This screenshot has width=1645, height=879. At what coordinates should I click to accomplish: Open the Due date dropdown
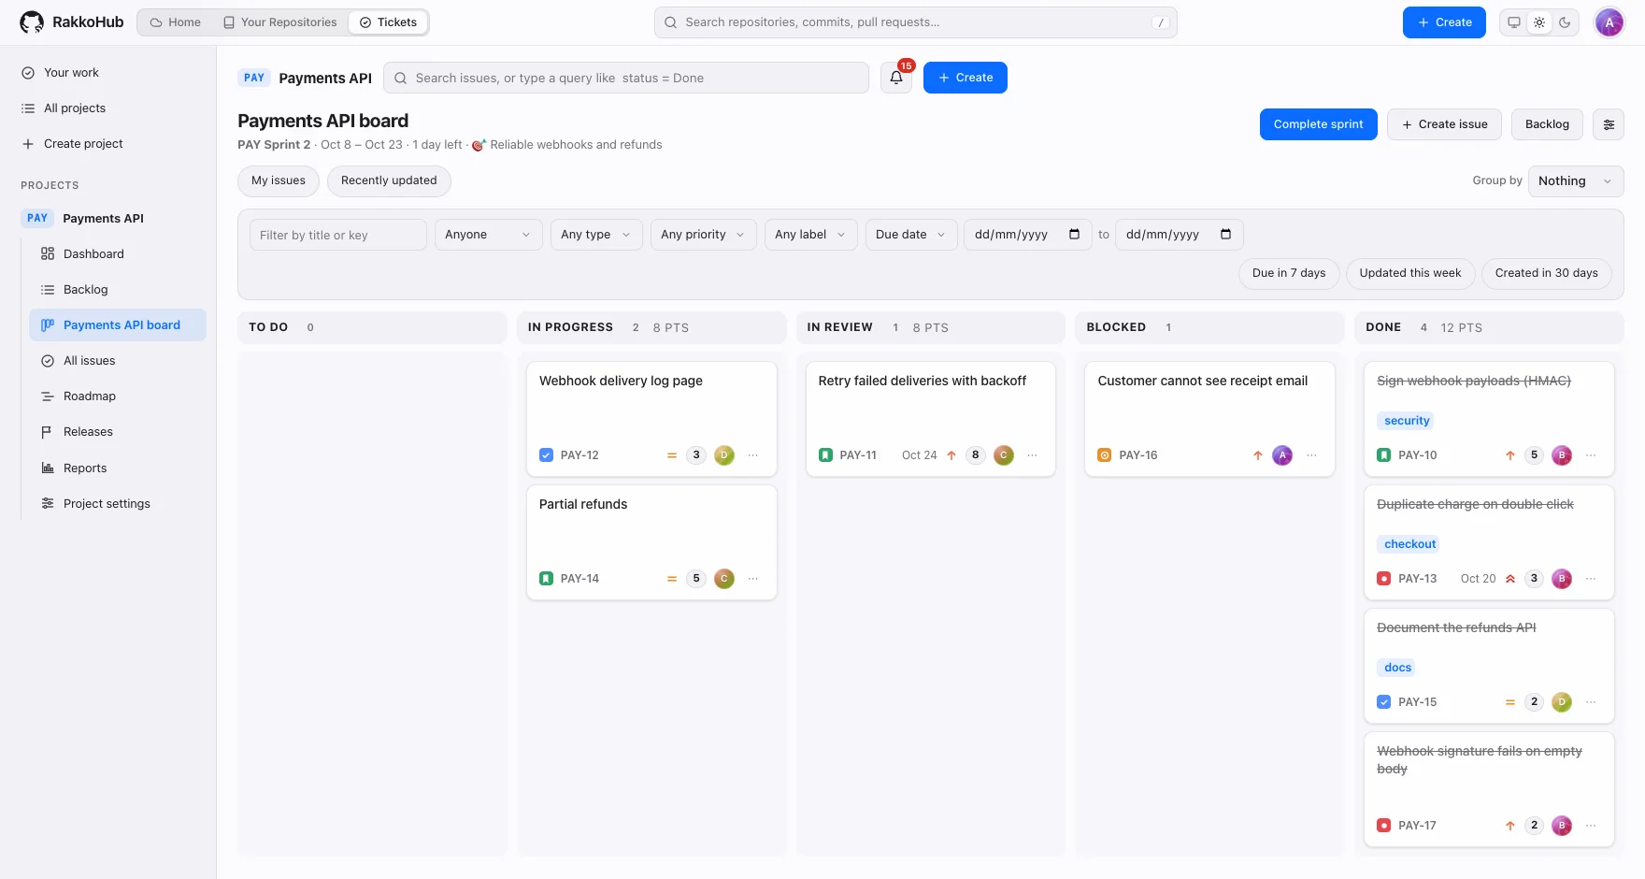point(910,235)
